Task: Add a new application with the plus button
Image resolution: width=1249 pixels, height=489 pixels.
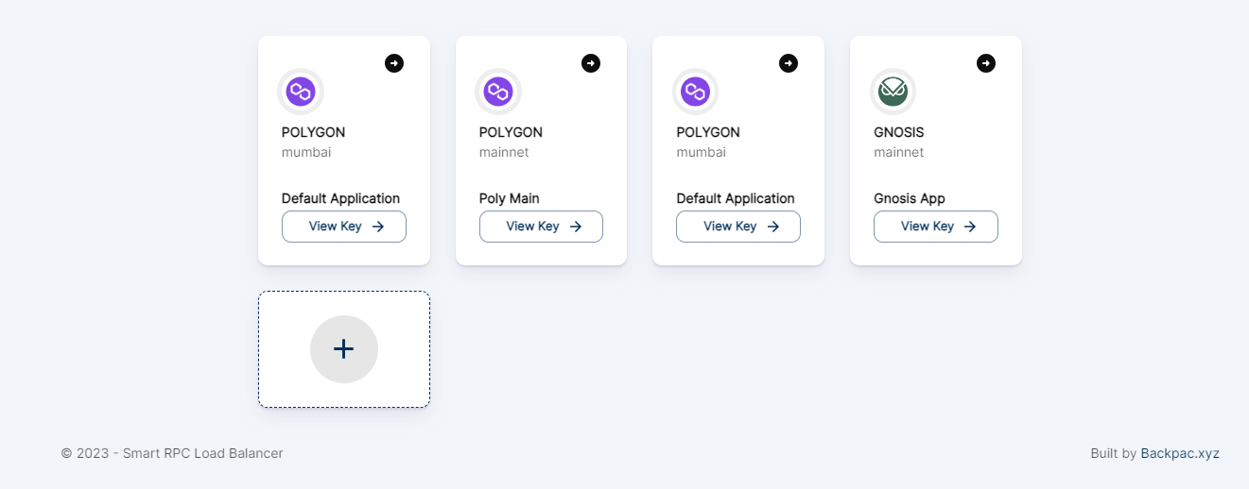Action: pos(344,349)
